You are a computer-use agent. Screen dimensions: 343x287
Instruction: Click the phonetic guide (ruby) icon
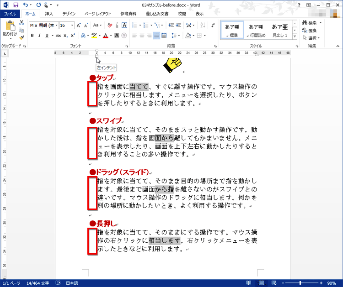pos(117,25)
